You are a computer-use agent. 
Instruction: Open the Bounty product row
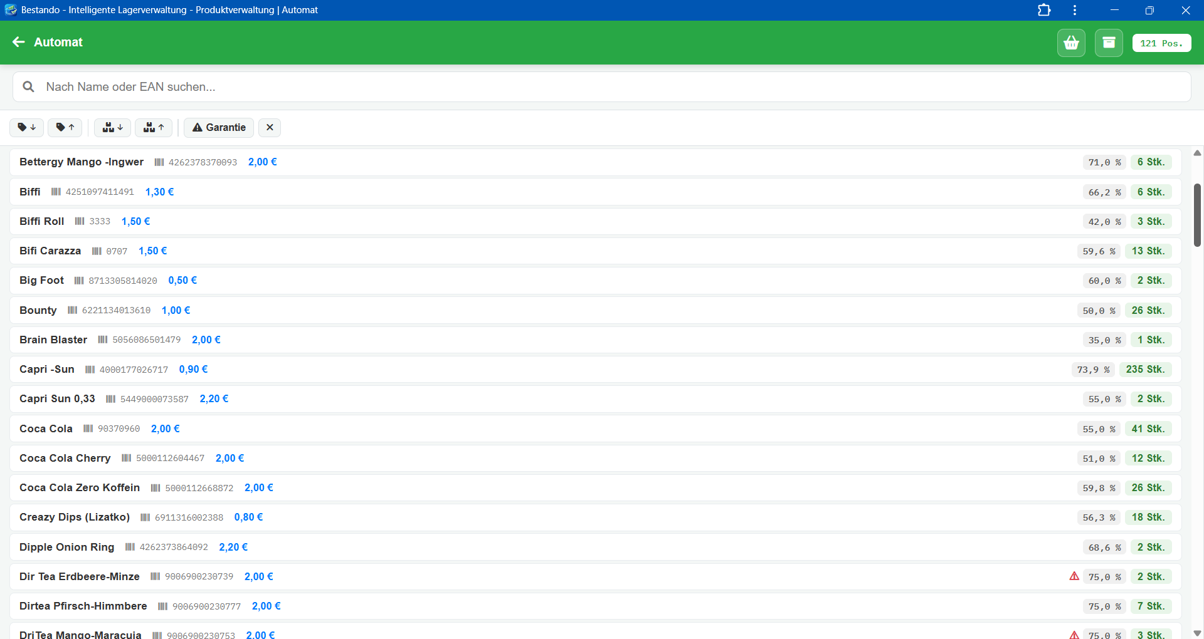pos(596,310)
